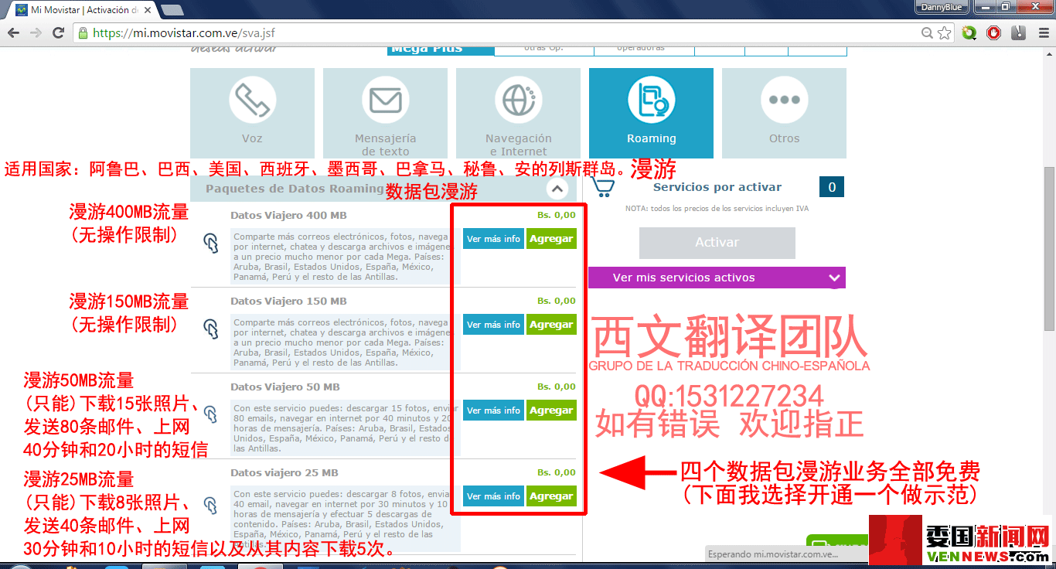The image size is (1056, 569).
Task: Click the Servicios por activar heading
Action: click(x=717, y=187)
